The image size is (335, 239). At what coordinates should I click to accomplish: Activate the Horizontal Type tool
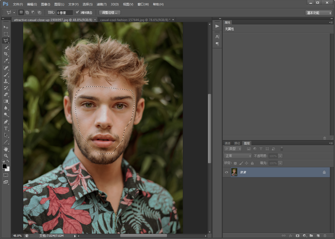pos(6,129)
